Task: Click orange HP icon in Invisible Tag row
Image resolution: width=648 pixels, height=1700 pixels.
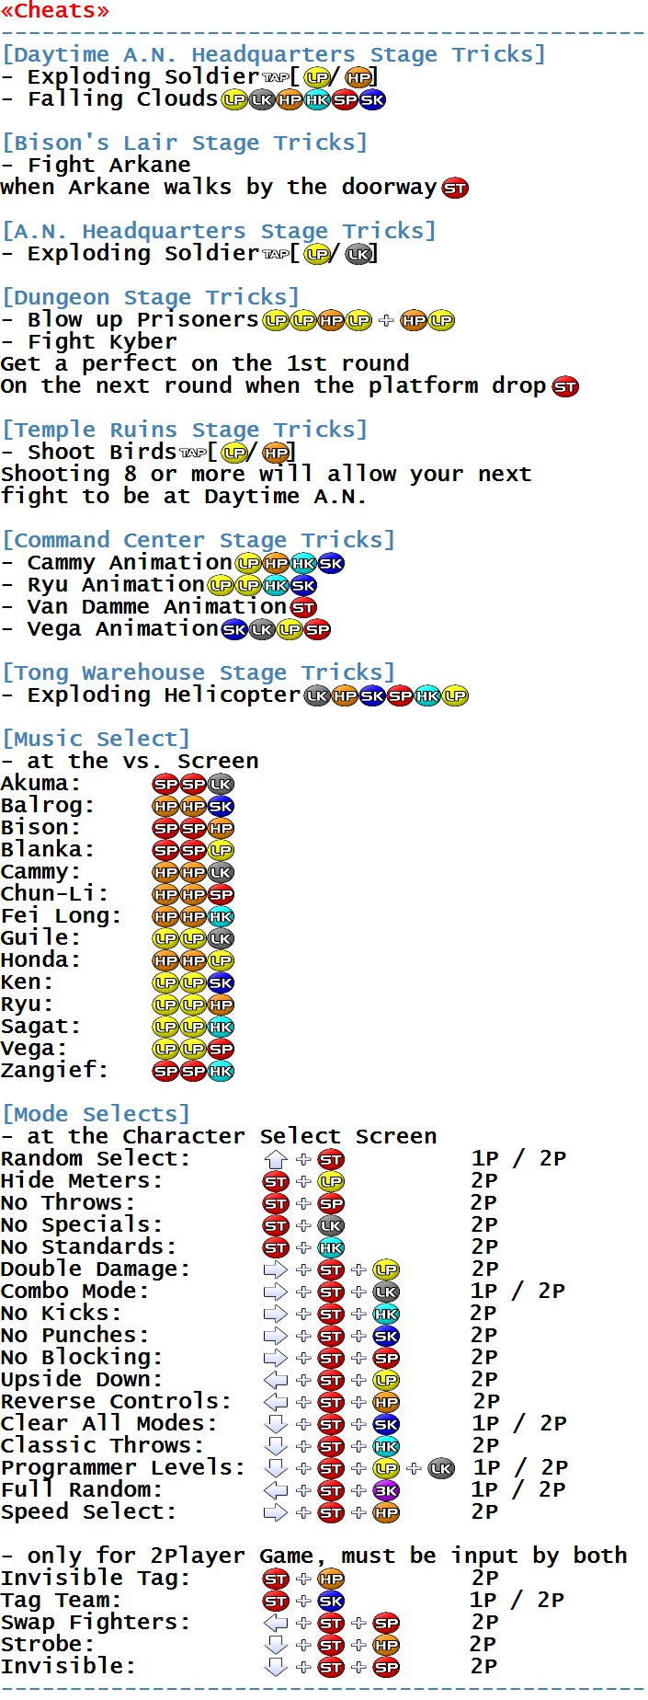Action: (331, 1579)
